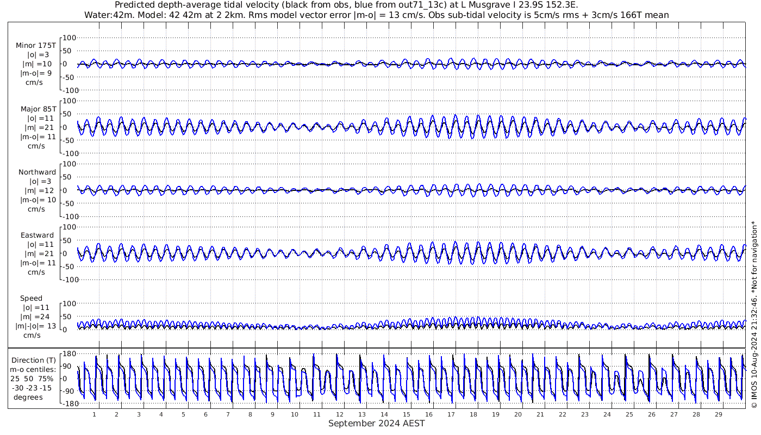Click the 'degrees' unit label
The height and width of the screenshot is (435, 761).
click(28, 397)
